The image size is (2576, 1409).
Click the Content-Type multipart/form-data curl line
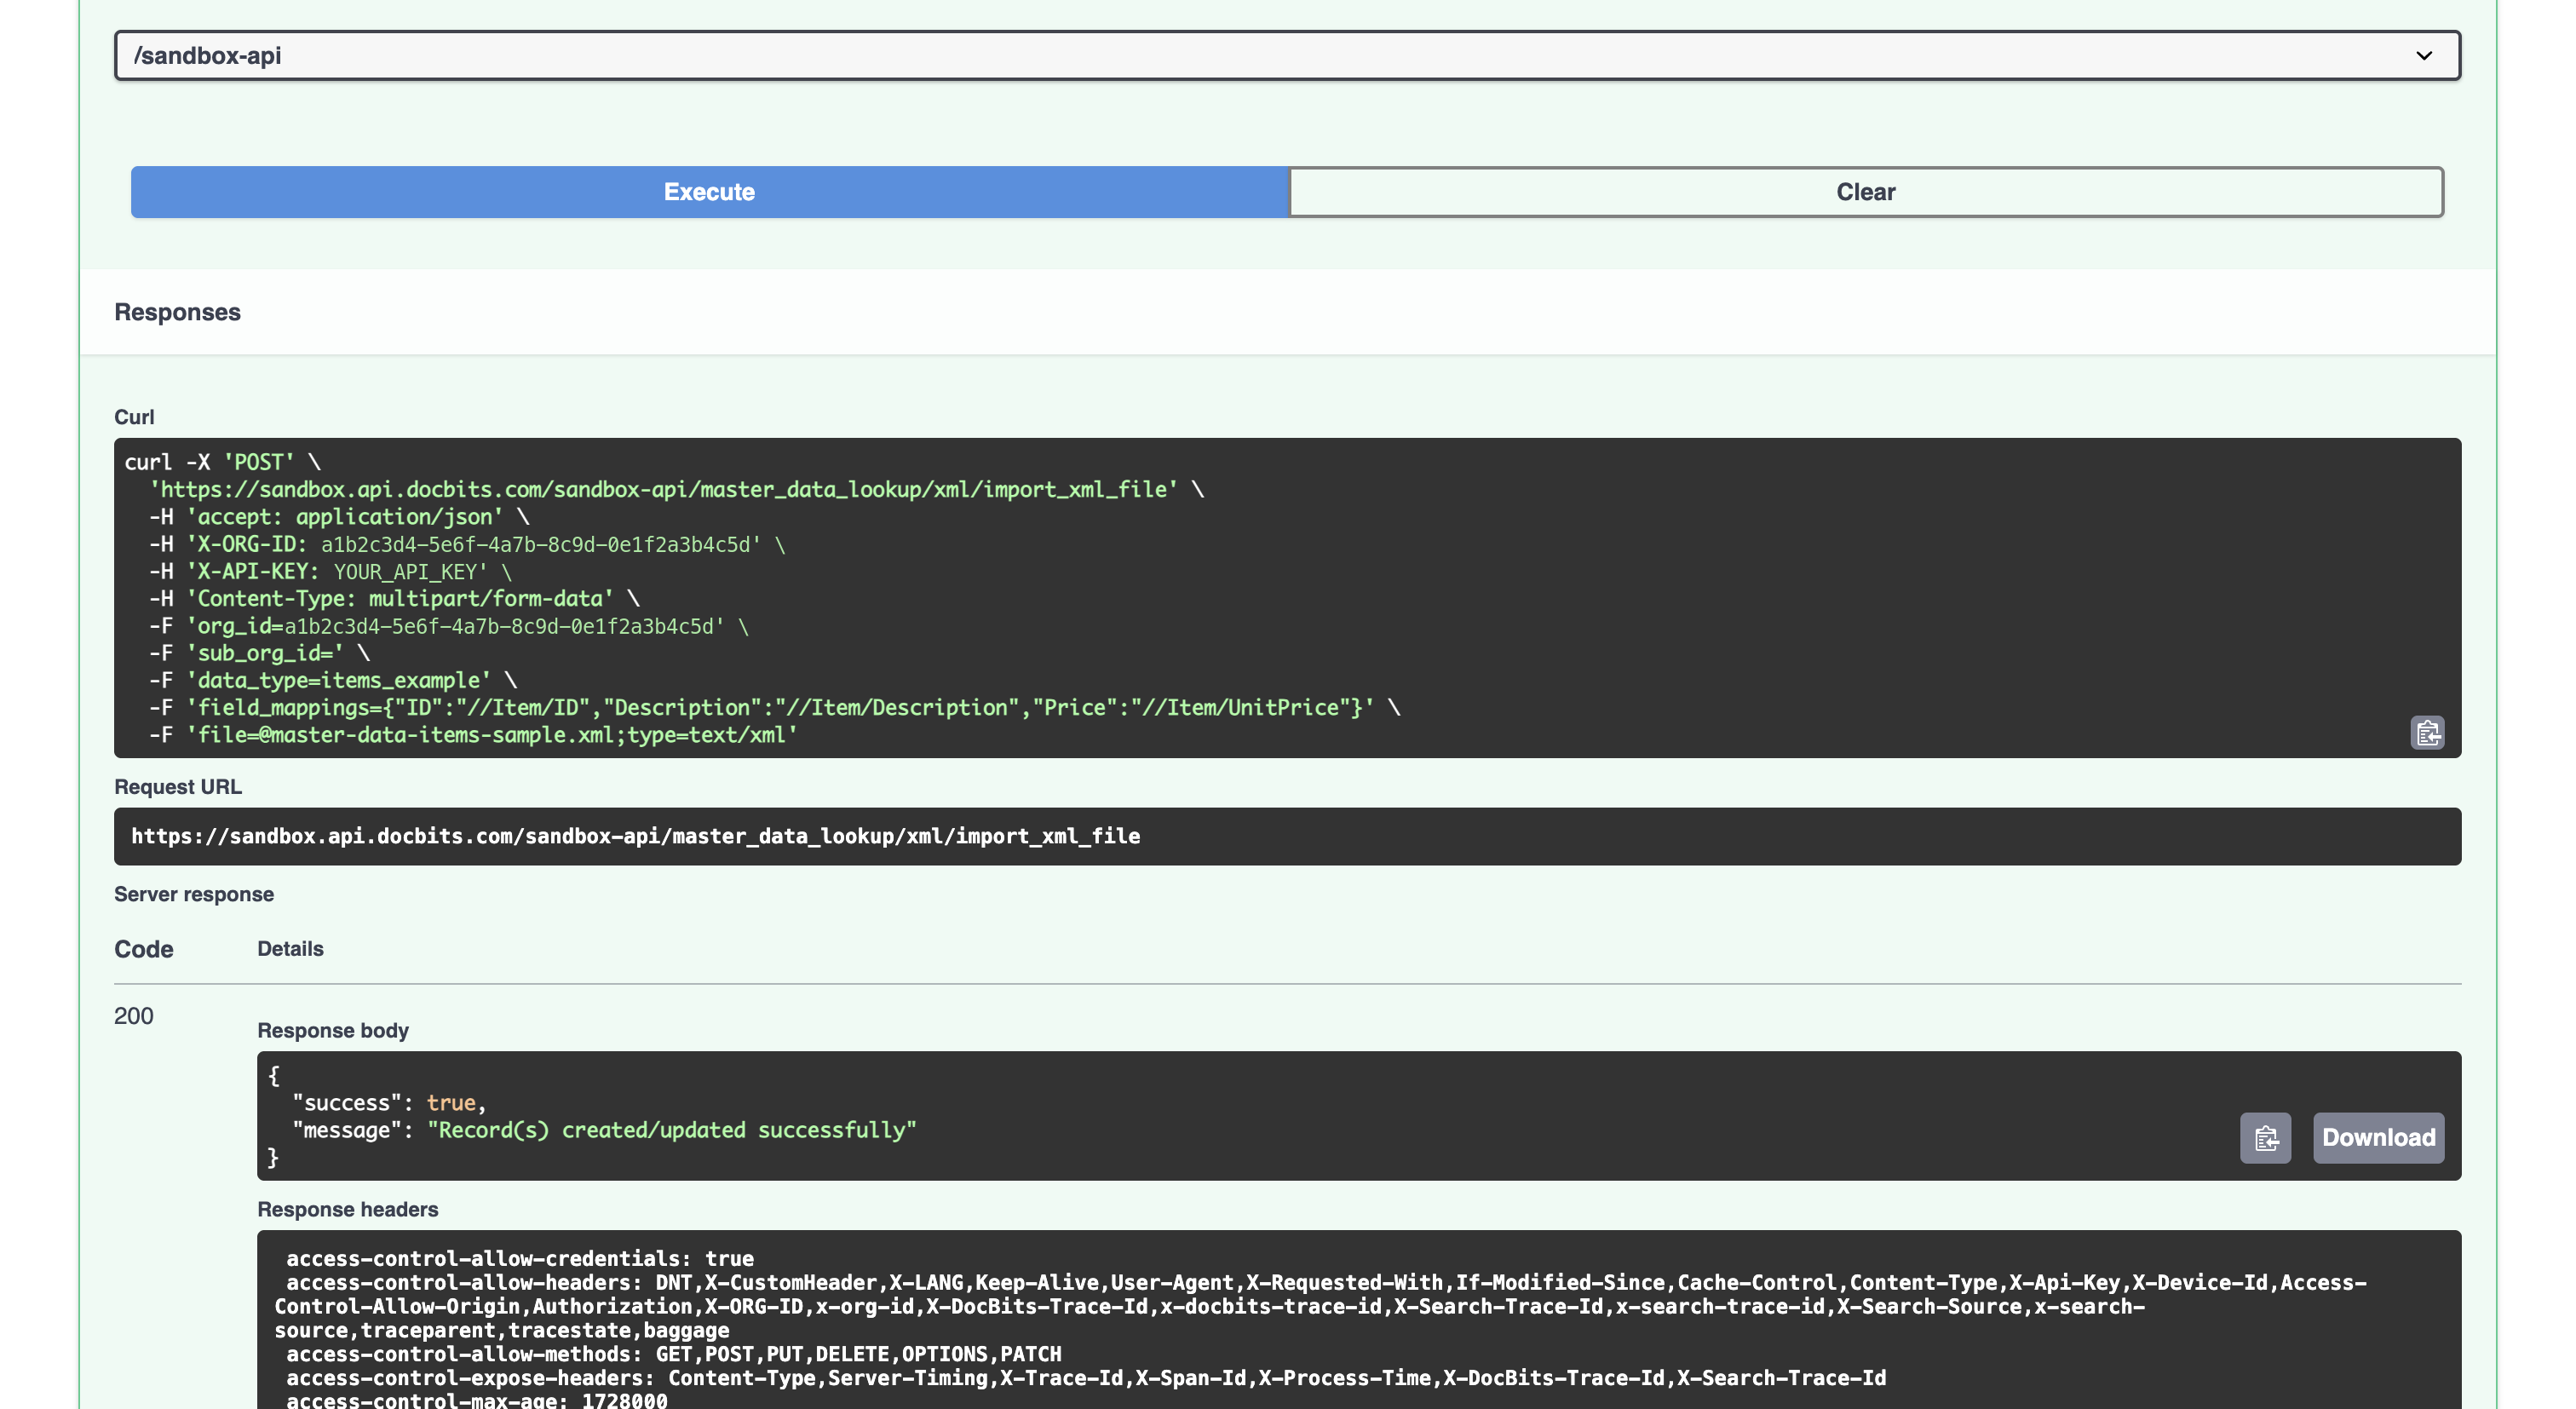pyautogui.click(x=394, y=599)
